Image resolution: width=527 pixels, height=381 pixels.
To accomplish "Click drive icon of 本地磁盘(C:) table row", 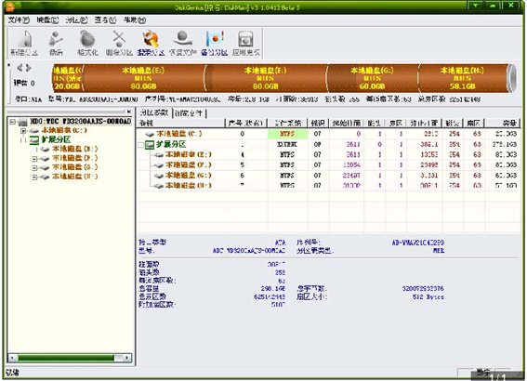I will point(150,134).
